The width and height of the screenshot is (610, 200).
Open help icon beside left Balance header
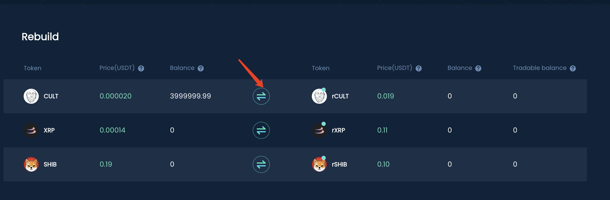click(200, 68)
